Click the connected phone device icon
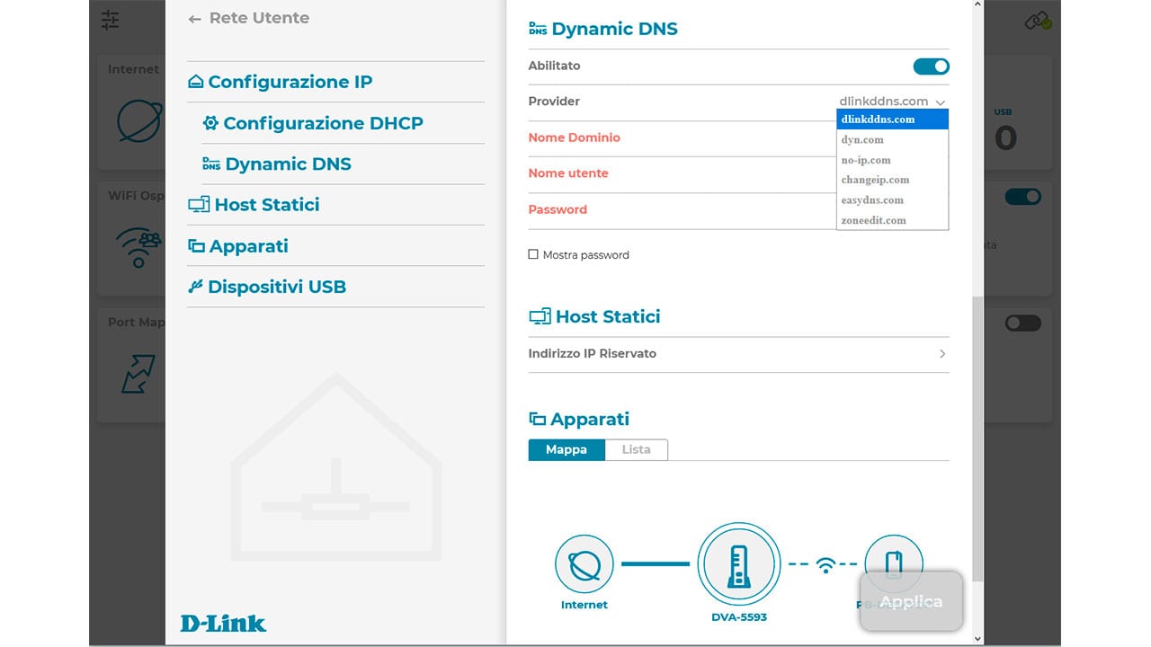 [893, 563]
